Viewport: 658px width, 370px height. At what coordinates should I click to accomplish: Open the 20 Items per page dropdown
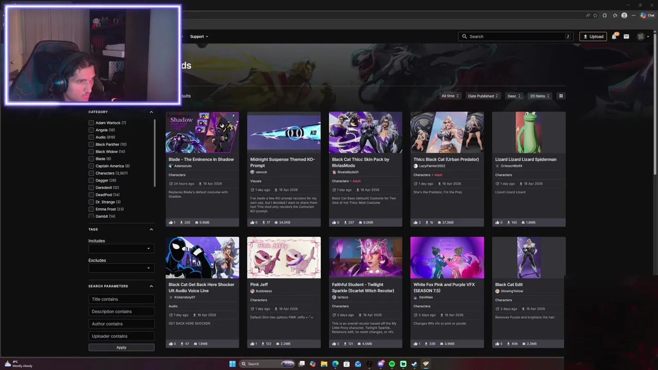pos(540,96)
